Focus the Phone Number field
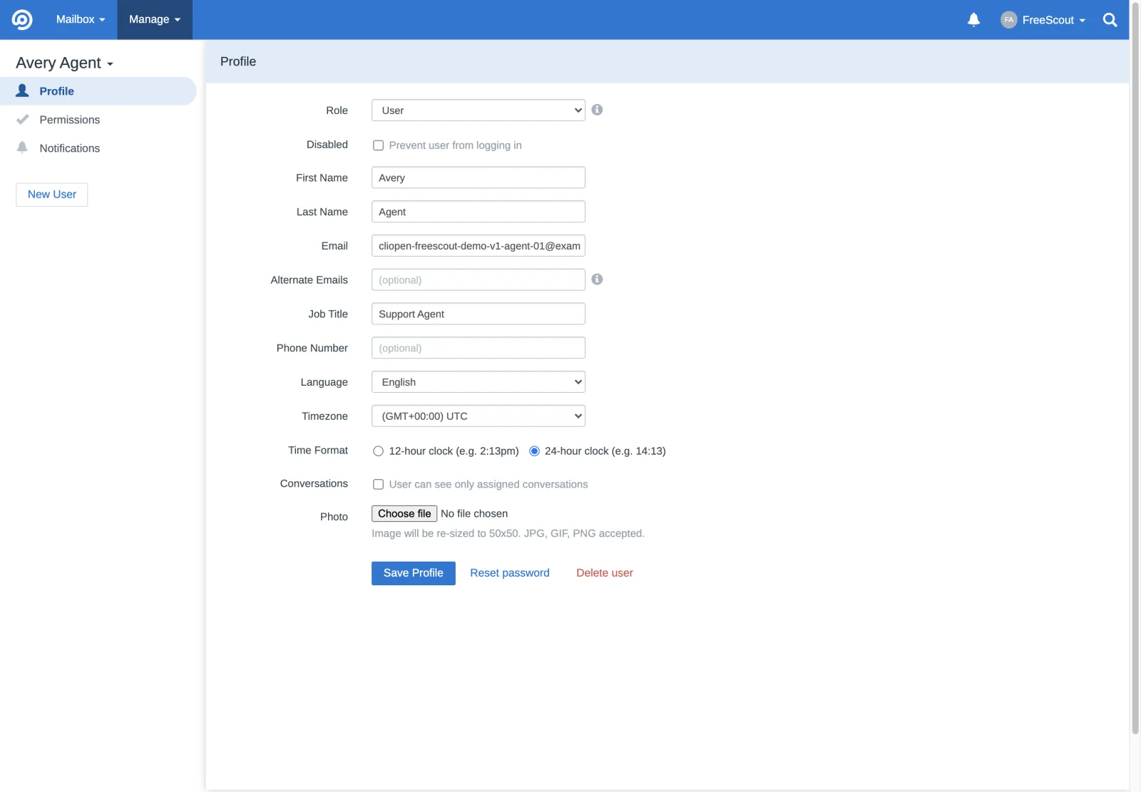 pyautogui.click(x=479, y=348)
